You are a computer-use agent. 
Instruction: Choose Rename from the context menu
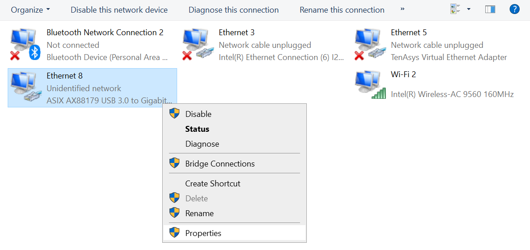[199, 213]
